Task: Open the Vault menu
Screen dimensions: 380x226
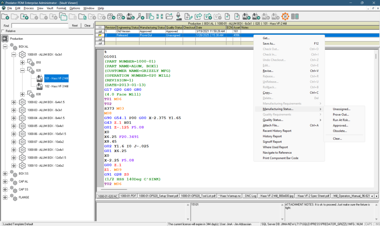Action: [50, 8]
